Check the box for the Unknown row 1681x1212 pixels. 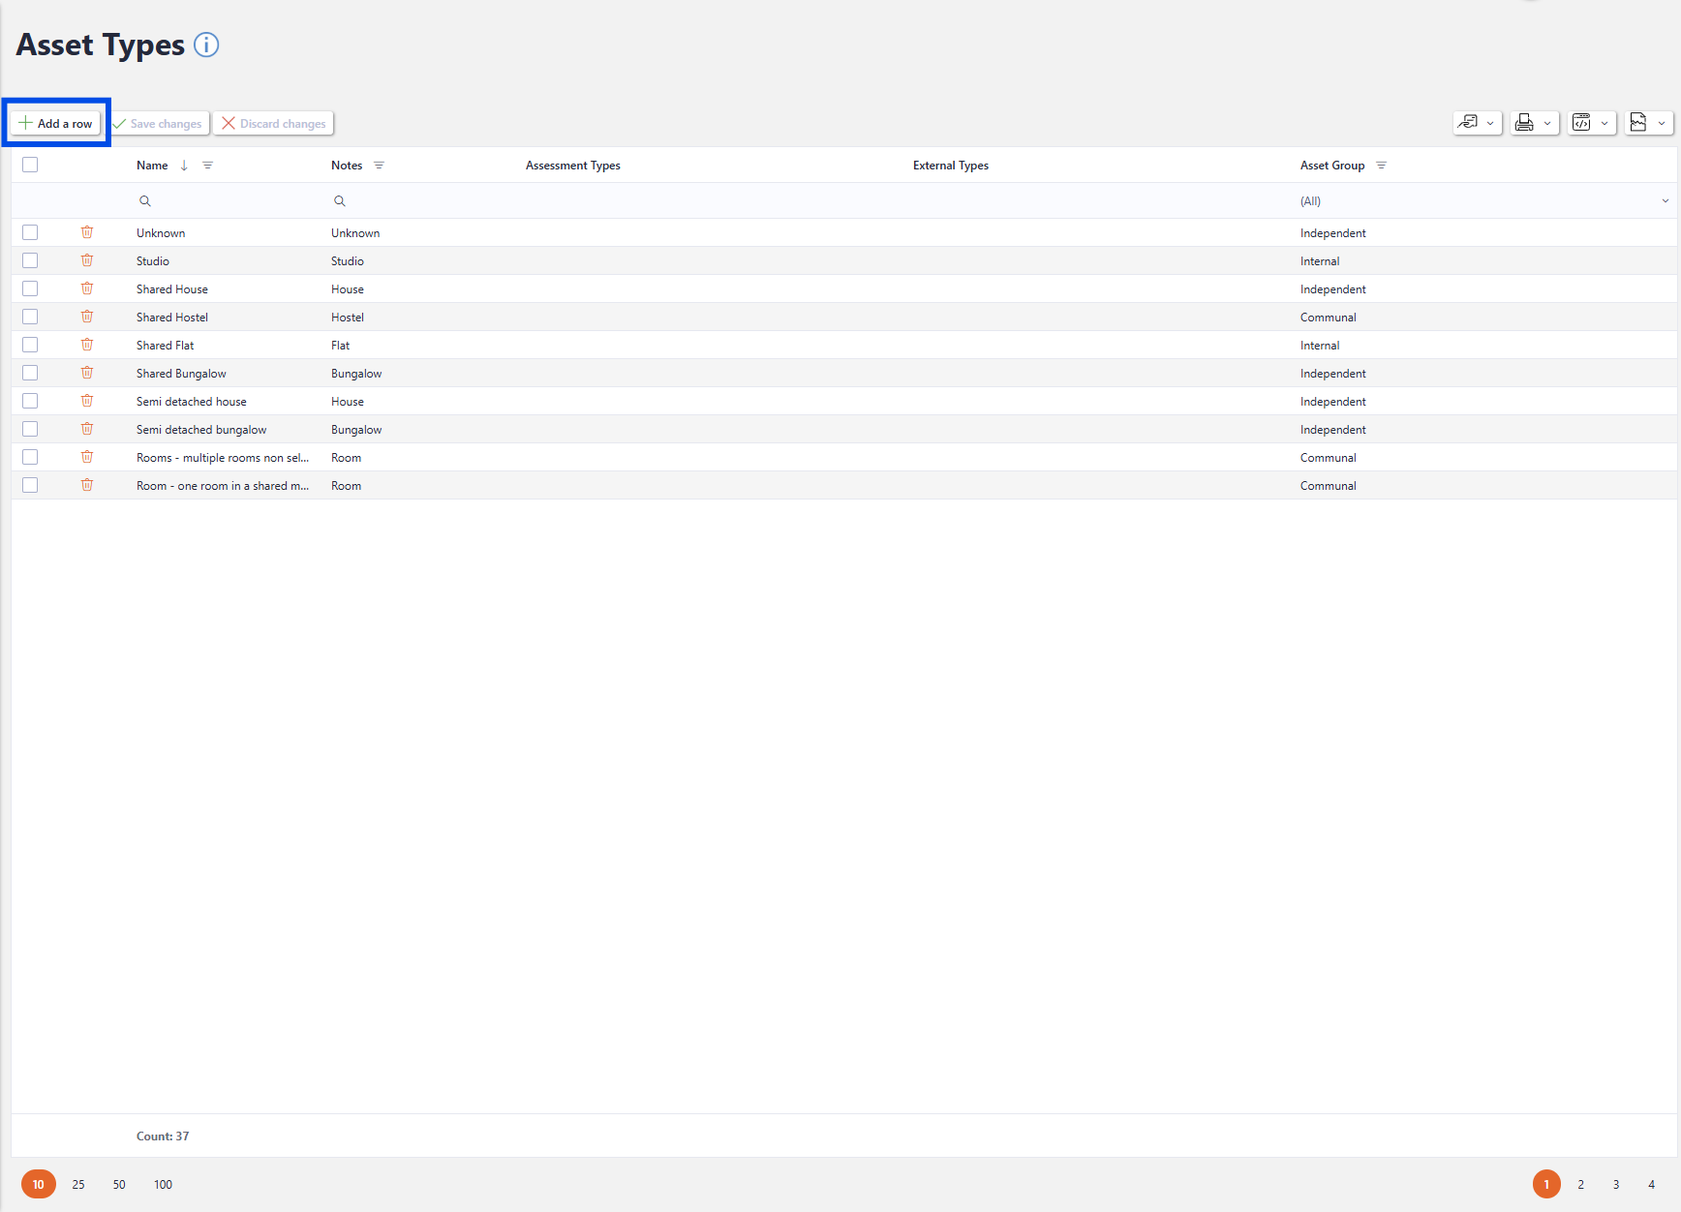pos(30,232)
